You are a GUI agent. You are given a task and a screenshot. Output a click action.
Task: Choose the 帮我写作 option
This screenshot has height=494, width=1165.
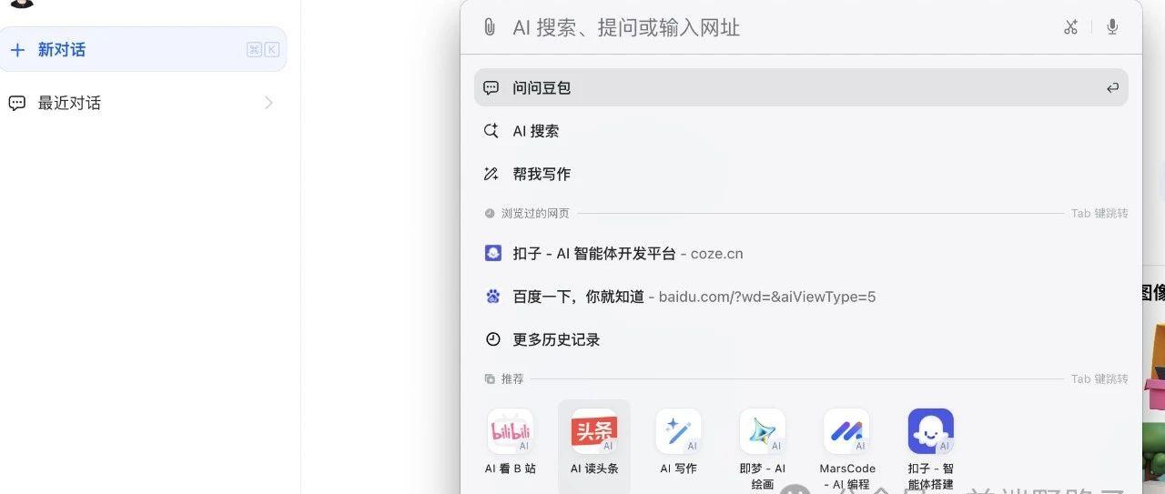801,174
